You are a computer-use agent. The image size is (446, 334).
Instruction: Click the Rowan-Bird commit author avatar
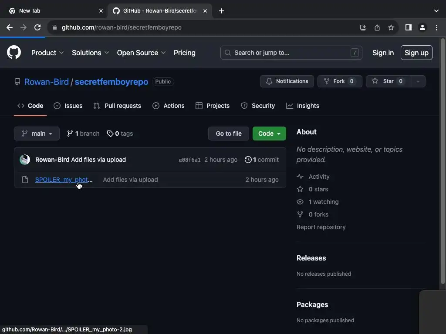[25, 160]
